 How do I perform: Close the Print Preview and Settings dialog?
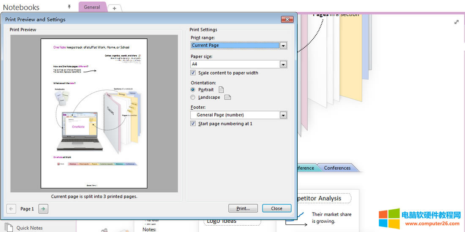[287, 19]
